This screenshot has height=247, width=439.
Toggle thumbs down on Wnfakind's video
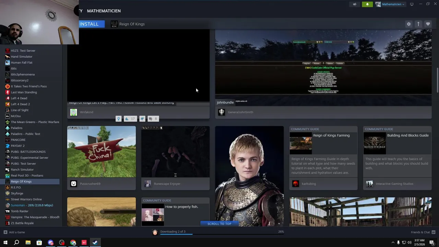pyautogui.click(x=142, y=119)
